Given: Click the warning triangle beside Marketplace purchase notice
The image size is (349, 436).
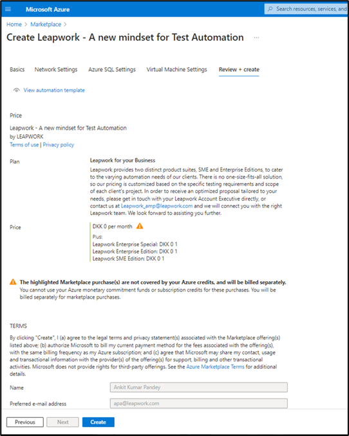Looking at the screenshot, I should click(x=13, y=282).
